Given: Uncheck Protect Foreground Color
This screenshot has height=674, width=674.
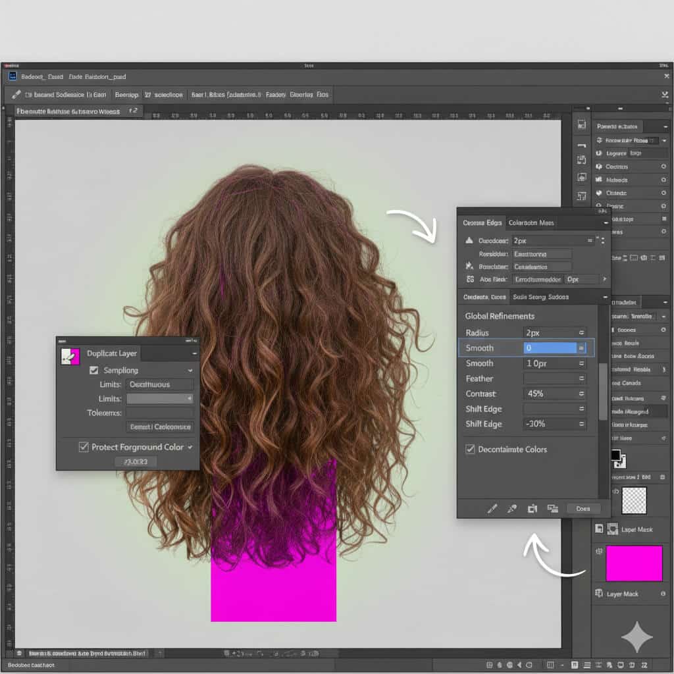Looking at the screenshot, I should [84, 448].
